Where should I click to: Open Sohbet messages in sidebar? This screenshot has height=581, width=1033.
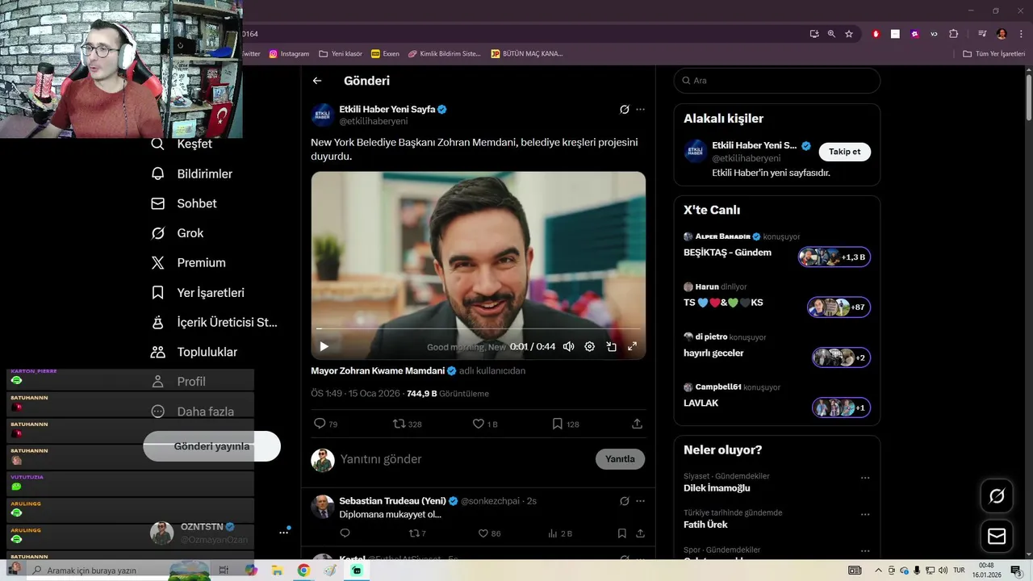(x=184, y=203)
